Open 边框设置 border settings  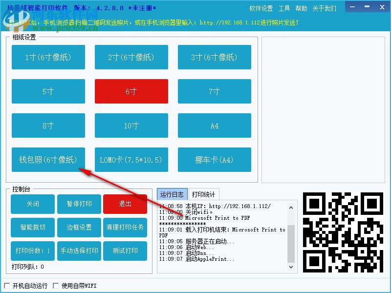pos(79,227)
